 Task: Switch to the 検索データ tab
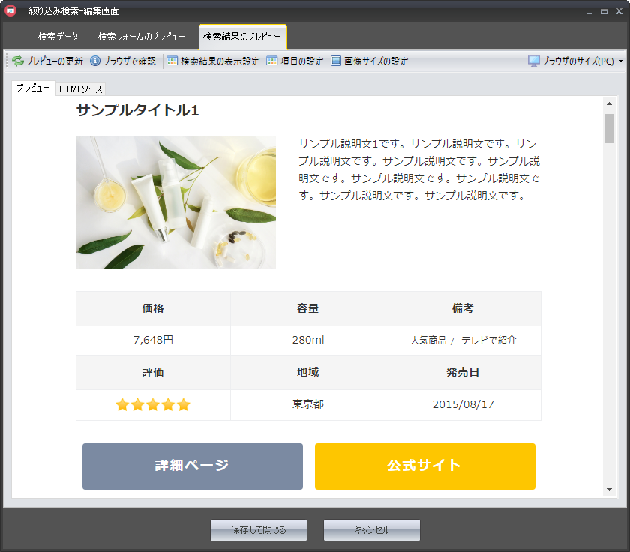[58, 37]
